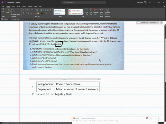
Task: Click Copy in the Clipboard group
Action: (x=13, y=12)
